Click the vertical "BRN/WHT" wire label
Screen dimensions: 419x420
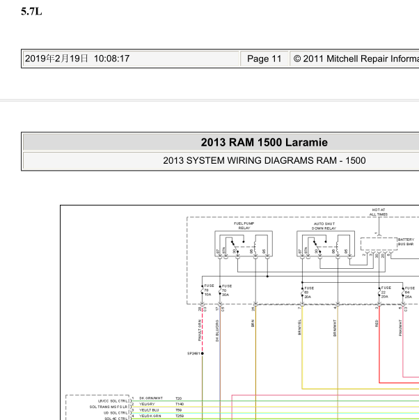[335, 328]
